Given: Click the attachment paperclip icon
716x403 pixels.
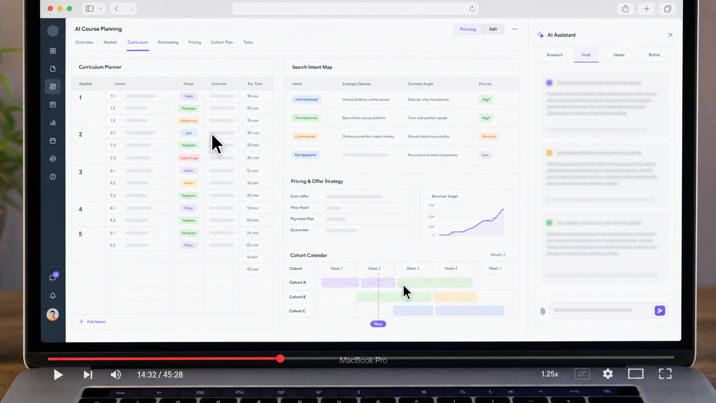Looking at the screenshot, I should point(543,311).
